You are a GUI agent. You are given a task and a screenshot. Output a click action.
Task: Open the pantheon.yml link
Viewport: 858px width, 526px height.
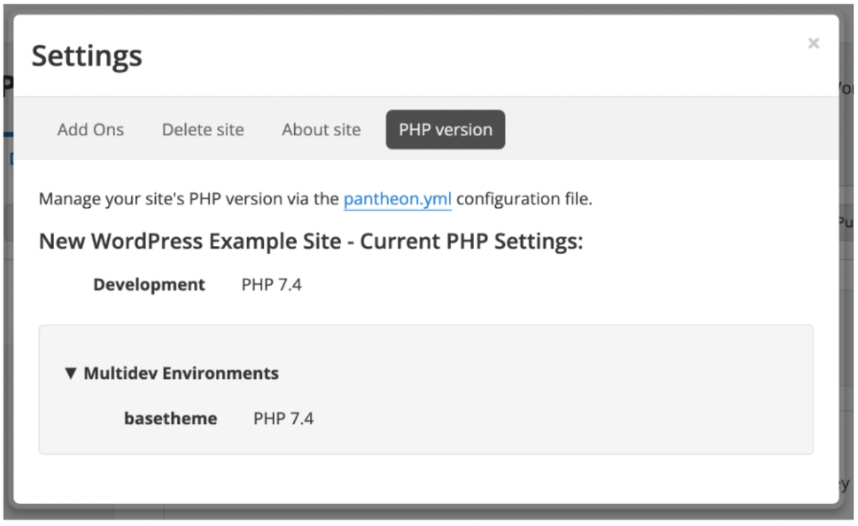(397, 200)
